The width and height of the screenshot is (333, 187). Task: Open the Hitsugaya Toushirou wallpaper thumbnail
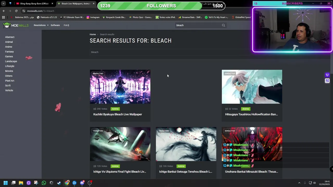pos(252,87)
